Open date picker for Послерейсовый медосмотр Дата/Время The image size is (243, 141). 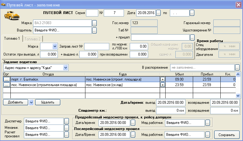(133, 135)
